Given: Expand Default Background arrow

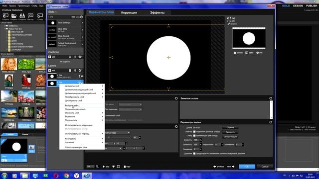Looking at the screenshot, I should click(82, 44).
